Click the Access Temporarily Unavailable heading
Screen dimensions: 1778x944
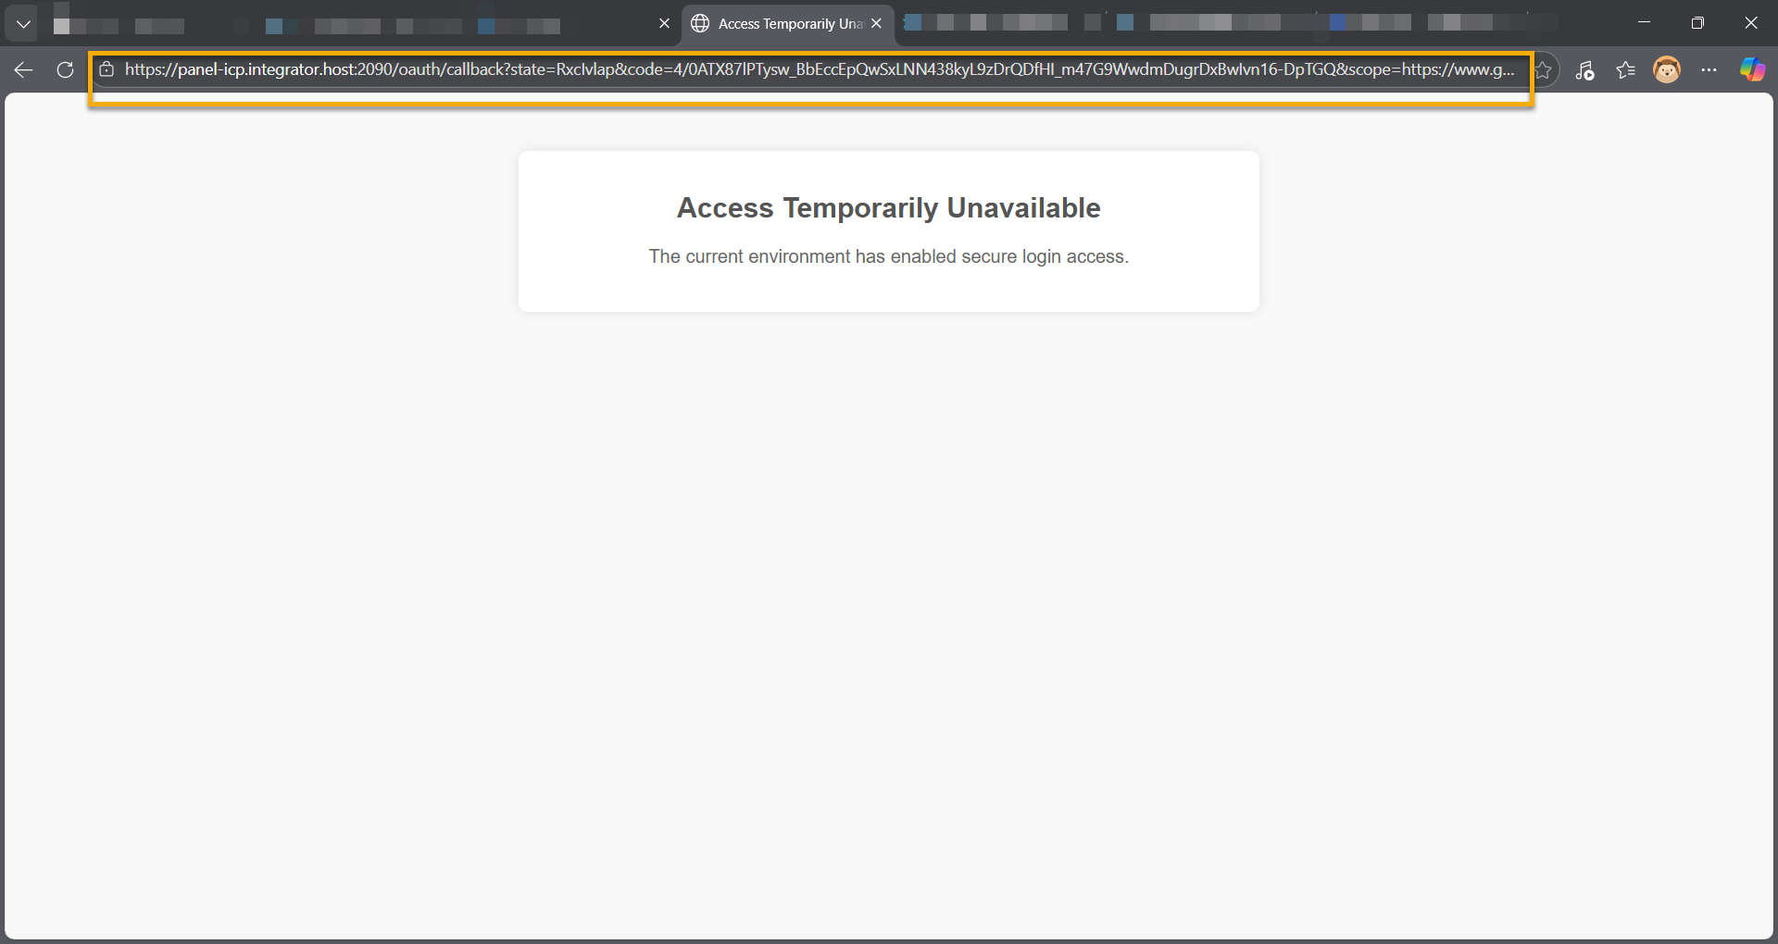point(889,208)
